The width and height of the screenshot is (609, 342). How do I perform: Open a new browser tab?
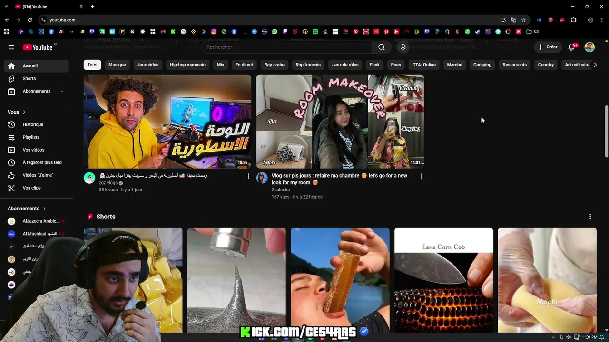[92, 7]
